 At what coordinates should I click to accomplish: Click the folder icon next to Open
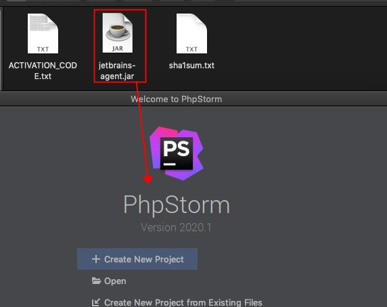pyautogui.click(x=96, y=281)
